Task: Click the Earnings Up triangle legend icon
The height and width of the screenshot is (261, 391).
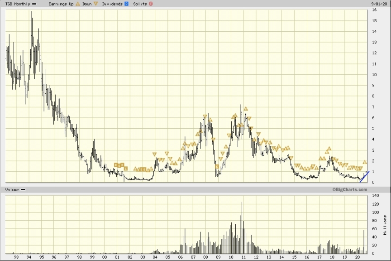Action: 78,4
